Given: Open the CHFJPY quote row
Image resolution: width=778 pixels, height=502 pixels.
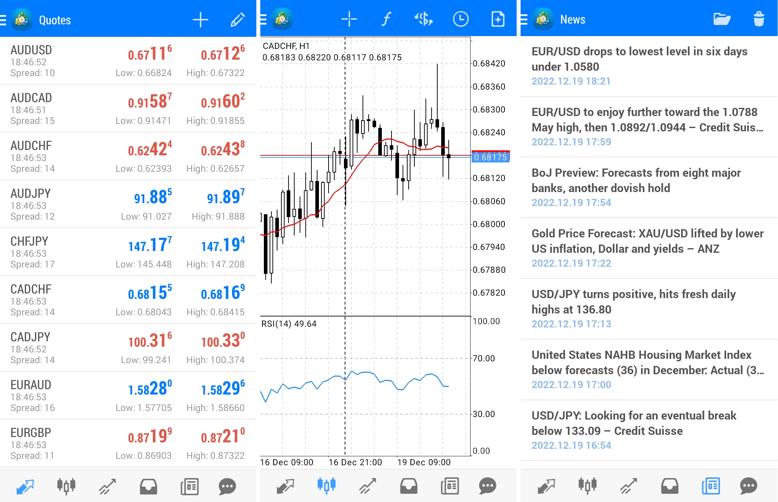Looking at the screenshot, I should [128, 252].
